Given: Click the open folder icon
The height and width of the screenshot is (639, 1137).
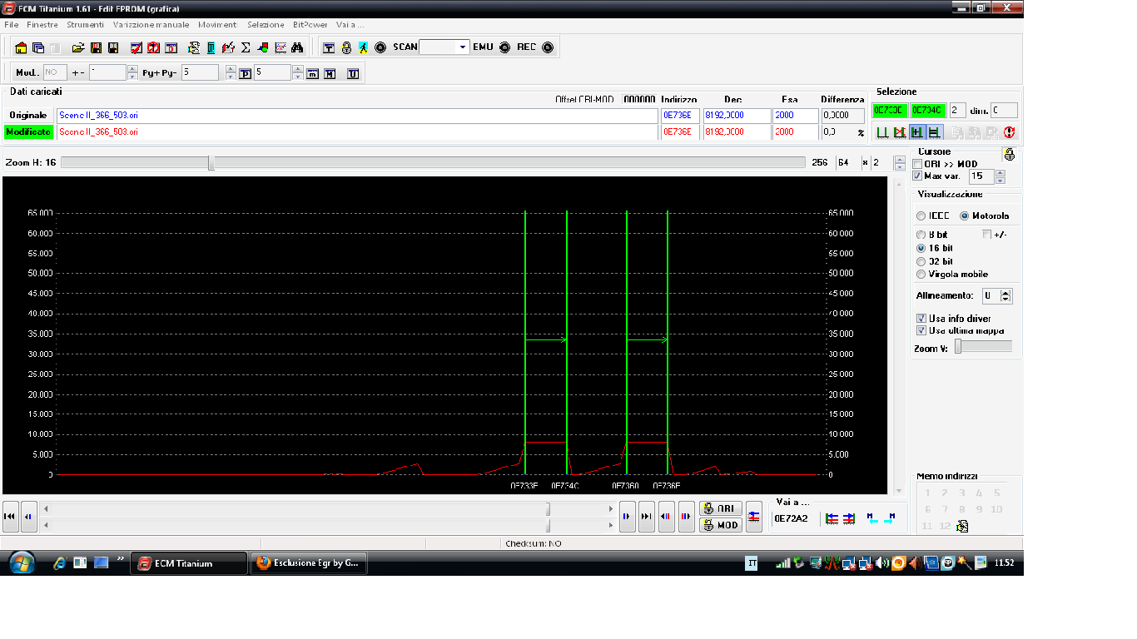Looking at the screenshot, I should pos(77,47).
